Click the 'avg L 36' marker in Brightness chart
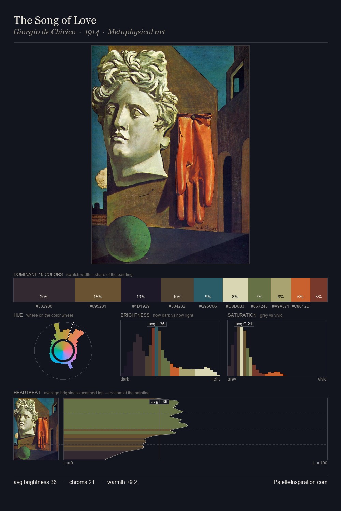The image size is (341, 511). (x=157, y=324)
